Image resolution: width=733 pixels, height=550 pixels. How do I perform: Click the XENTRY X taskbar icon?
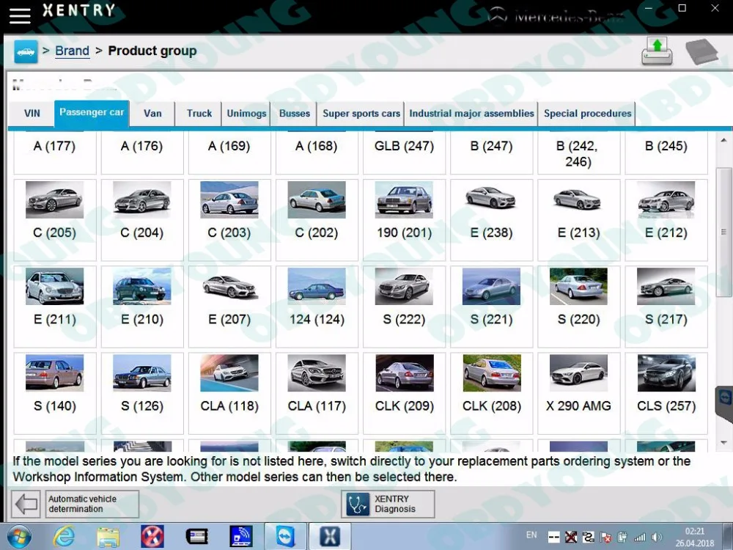(330, 537)
